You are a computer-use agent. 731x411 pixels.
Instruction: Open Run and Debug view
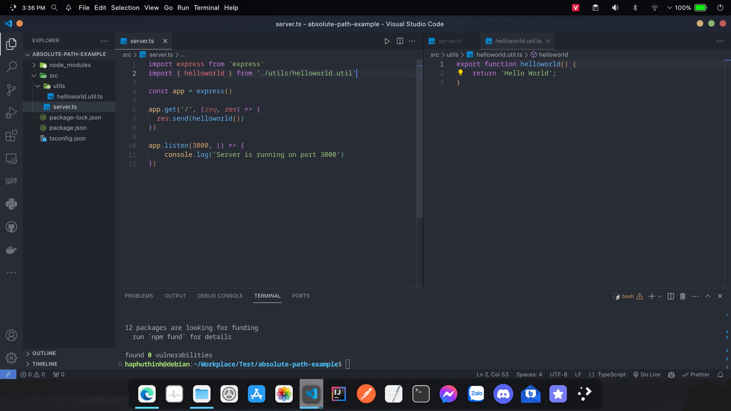tap(11, 113)
